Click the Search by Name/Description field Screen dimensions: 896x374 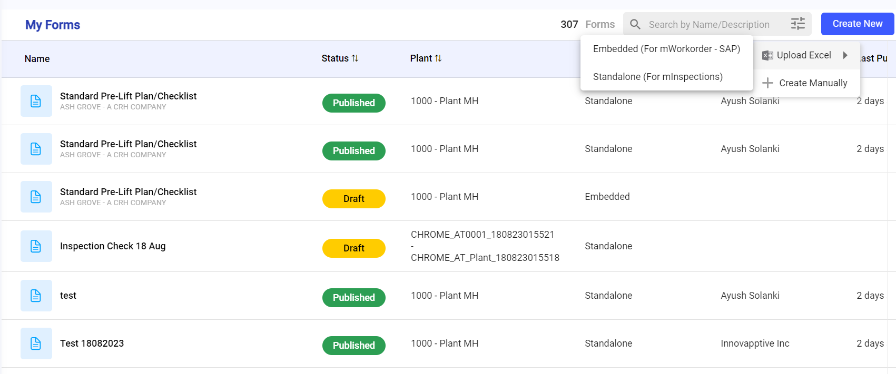pos(709,25)
